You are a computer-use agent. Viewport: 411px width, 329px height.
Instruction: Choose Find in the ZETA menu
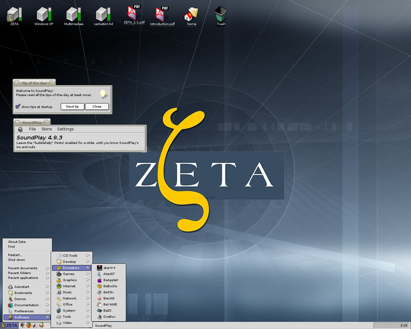pos(27,247)
